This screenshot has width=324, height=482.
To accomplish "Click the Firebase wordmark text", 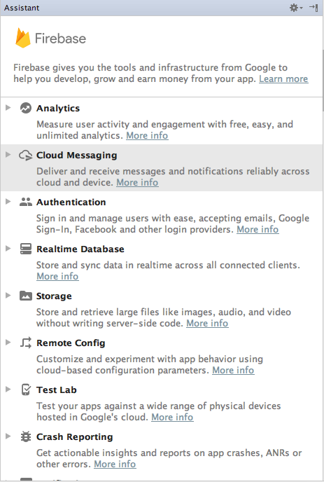I will [x=60, y=39].
